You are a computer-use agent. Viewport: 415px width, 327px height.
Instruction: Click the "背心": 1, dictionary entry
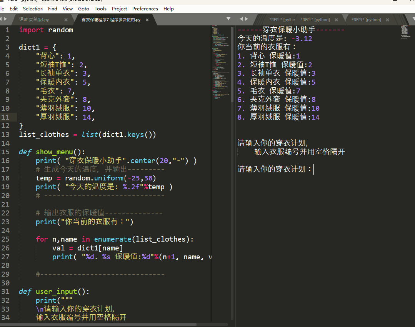[56, 56]
